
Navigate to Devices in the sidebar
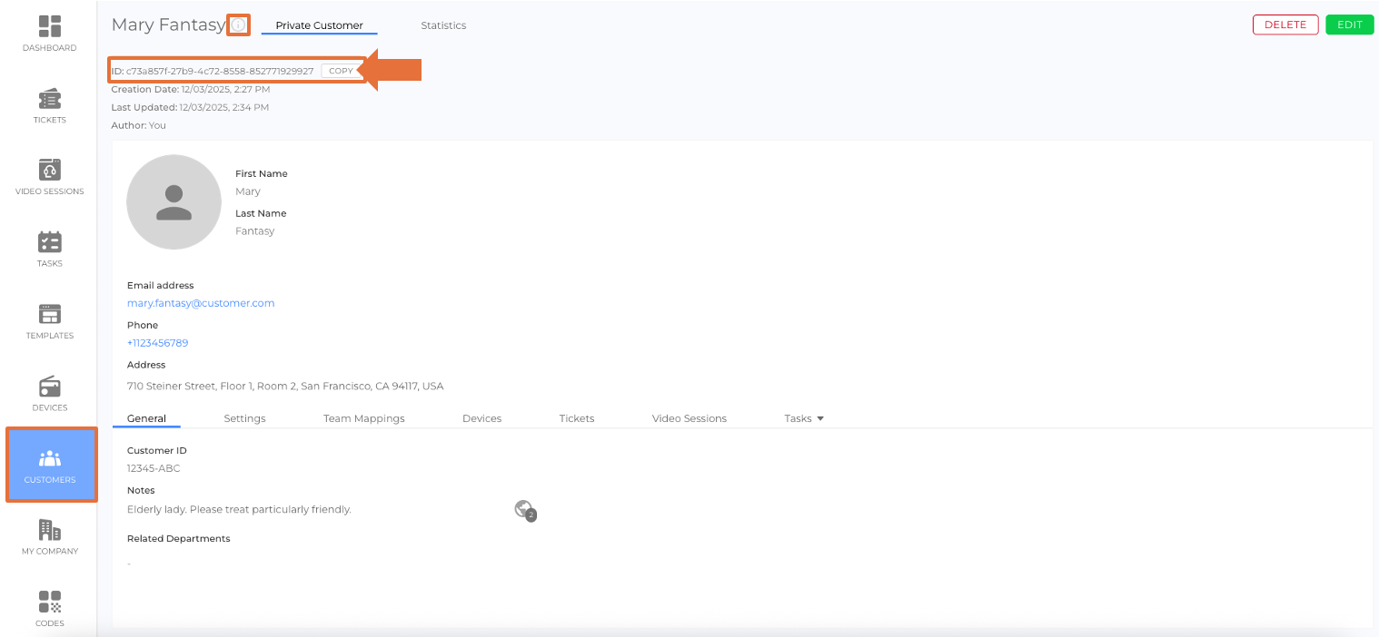(50, 387)
